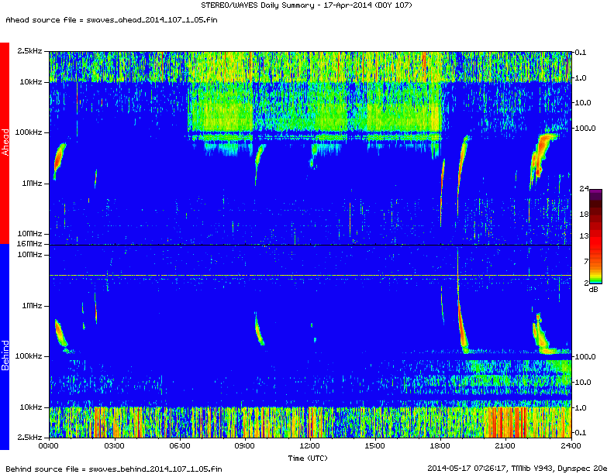Click the 21:00 time tick label
614x474 pixels.
point(505,446)
